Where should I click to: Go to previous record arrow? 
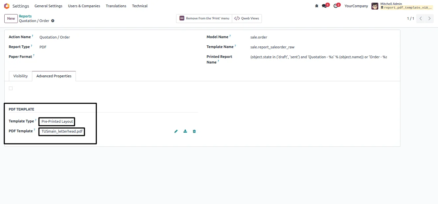(421, 18)
